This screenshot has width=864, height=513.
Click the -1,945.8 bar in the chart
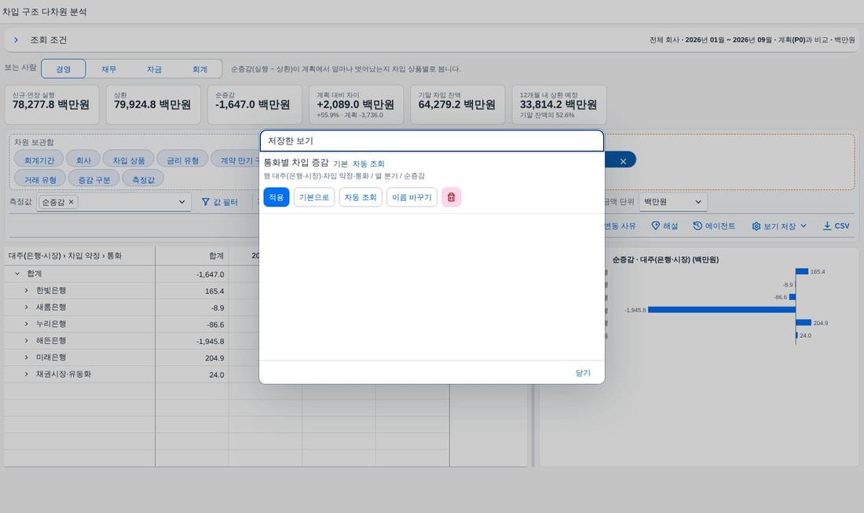722,310
